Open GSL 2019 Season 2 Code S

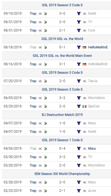pos(62,89)
